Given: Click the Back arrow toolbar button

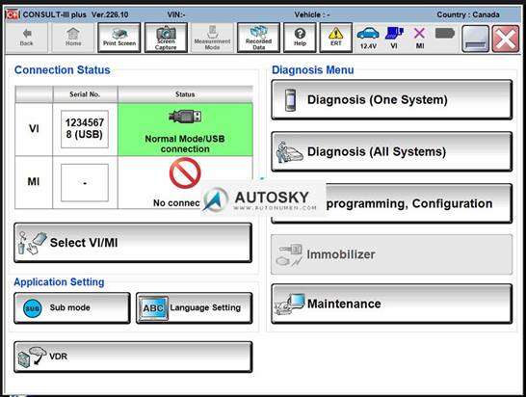Looking at the screenshot, I should tap(26, 38).
